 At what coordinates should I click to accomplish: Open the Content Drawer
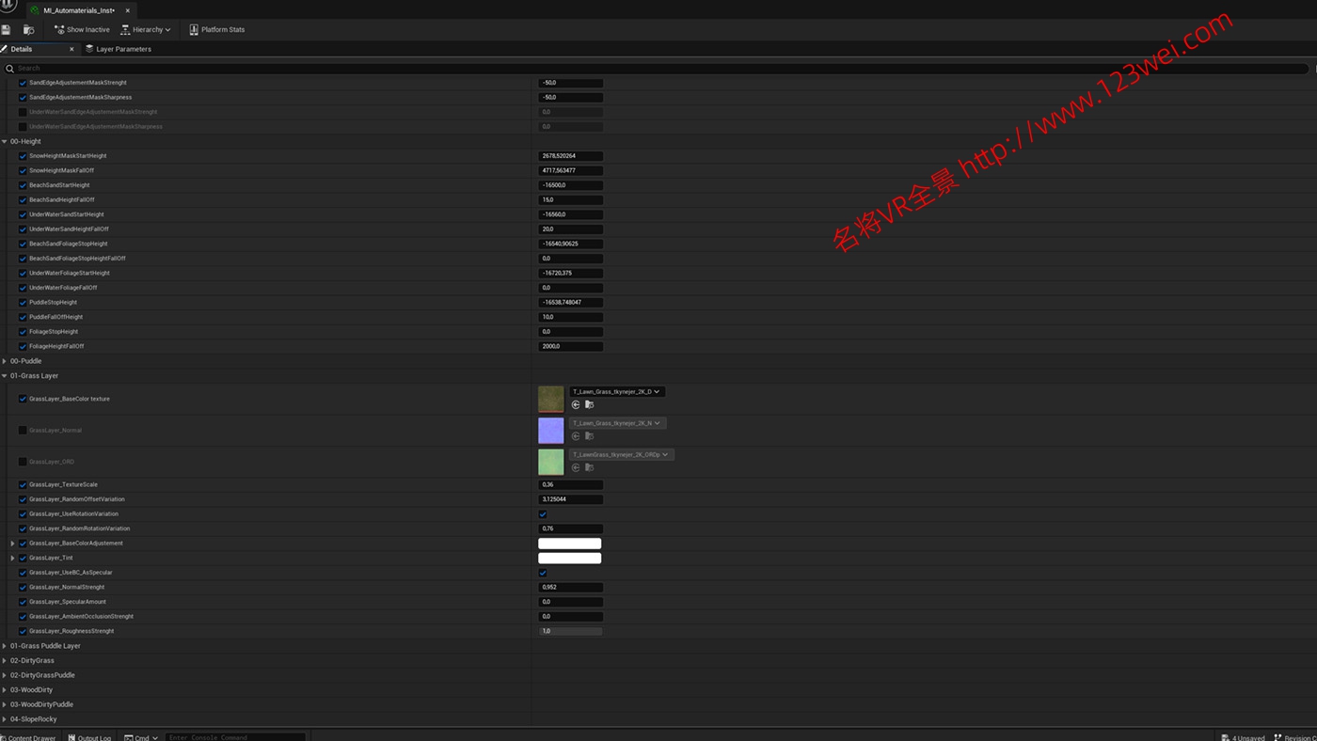28,737
